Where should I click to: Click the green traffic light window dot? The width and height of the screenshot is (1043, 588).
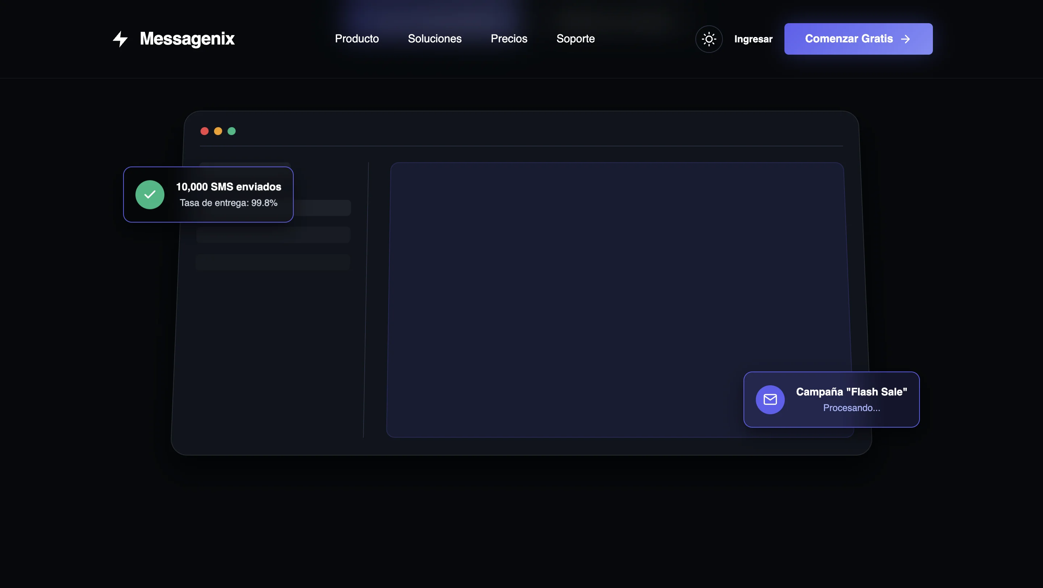point(232,131)
